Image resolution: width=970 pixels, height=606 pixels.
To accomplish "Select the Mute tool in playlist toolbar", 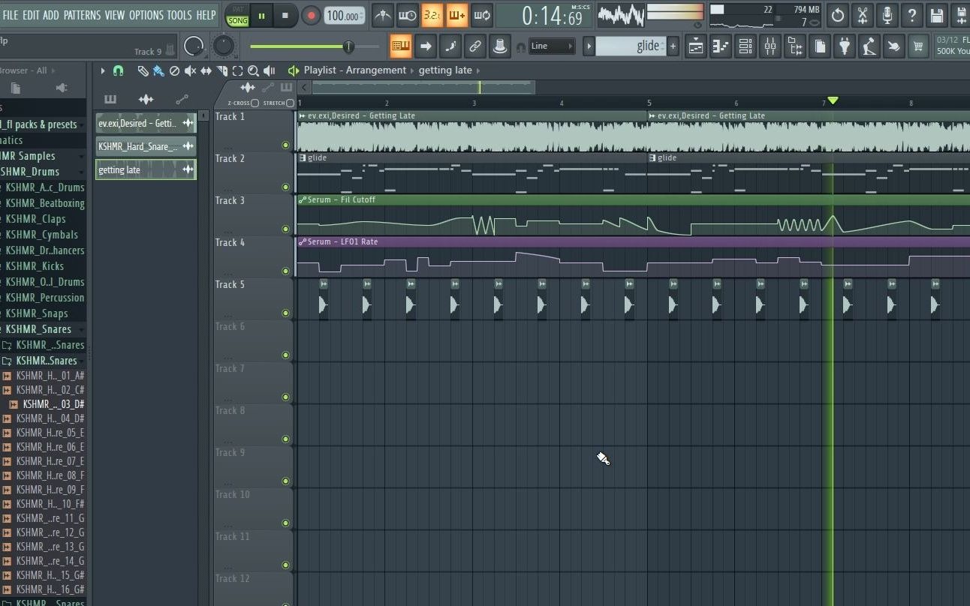I will [190, 70].
